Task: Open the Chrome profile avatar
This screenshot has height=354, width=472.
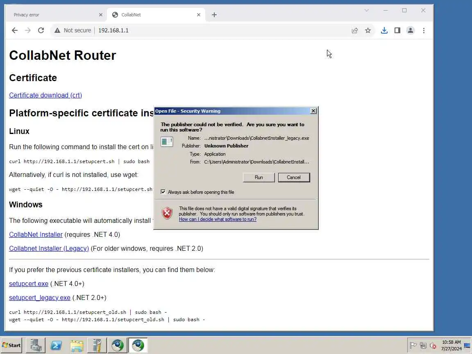Action: pyautogui.click(x=410, y=30)
